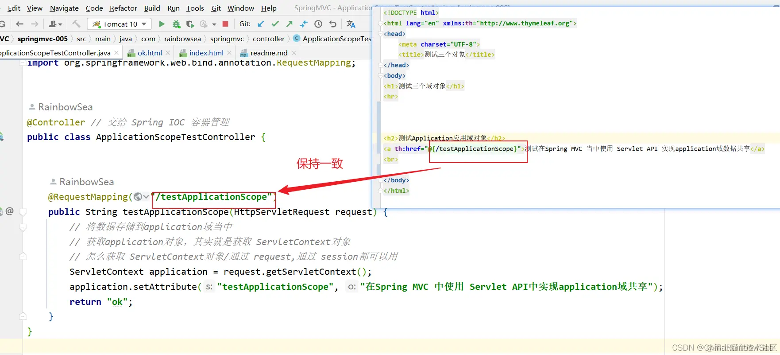Open the View menu
780x355 pixels.
click(35, 8)
